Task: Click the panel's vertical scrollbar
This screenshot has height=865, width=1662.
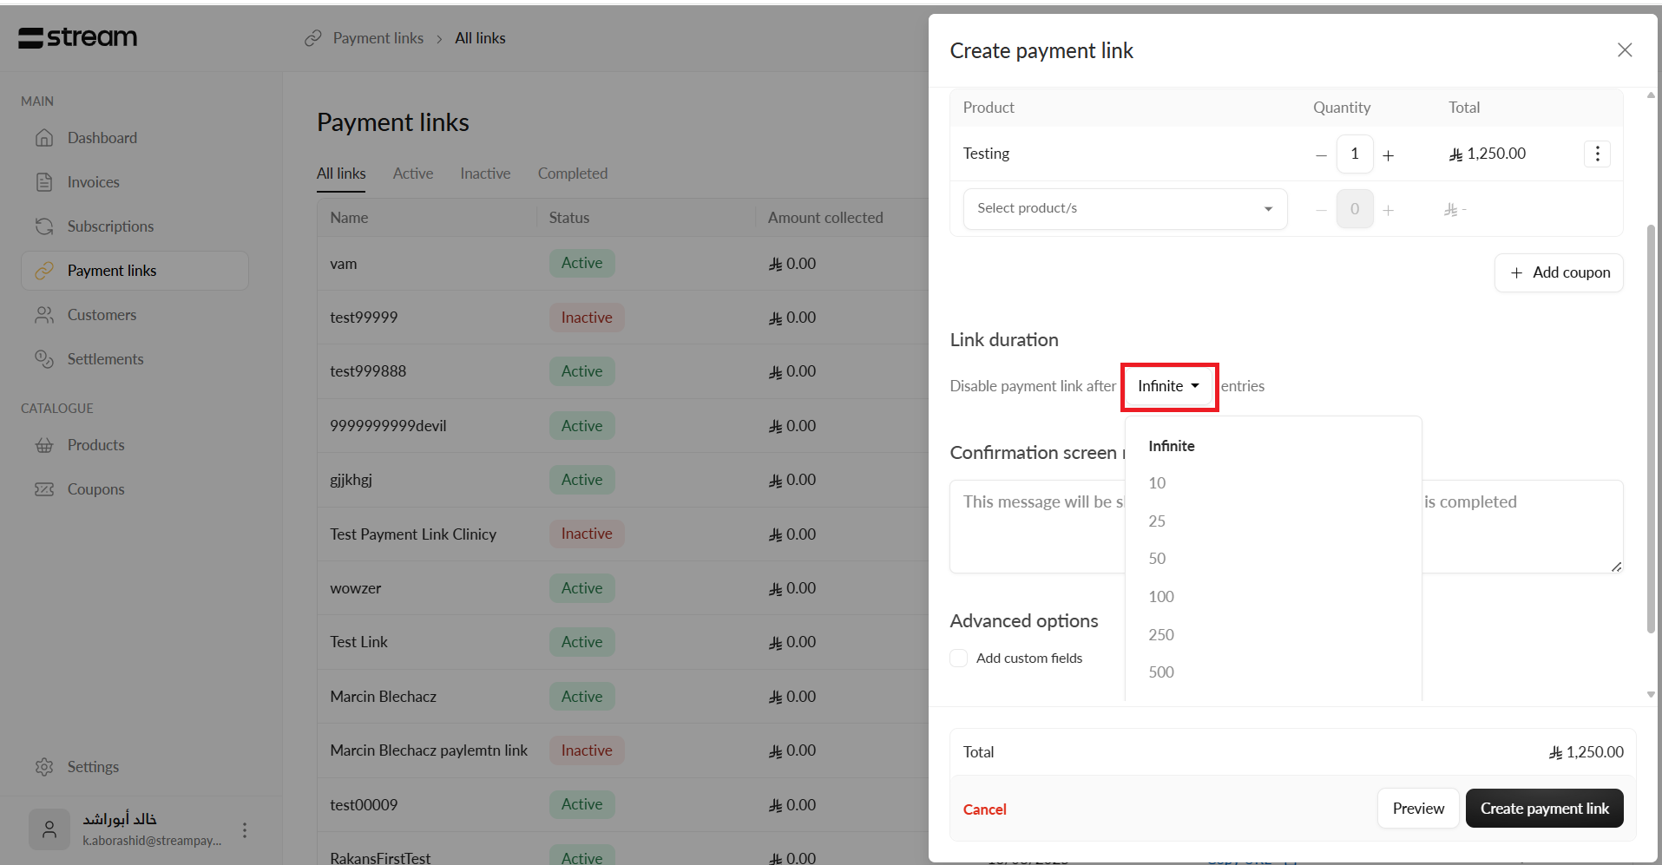Action: (1650, 429)
